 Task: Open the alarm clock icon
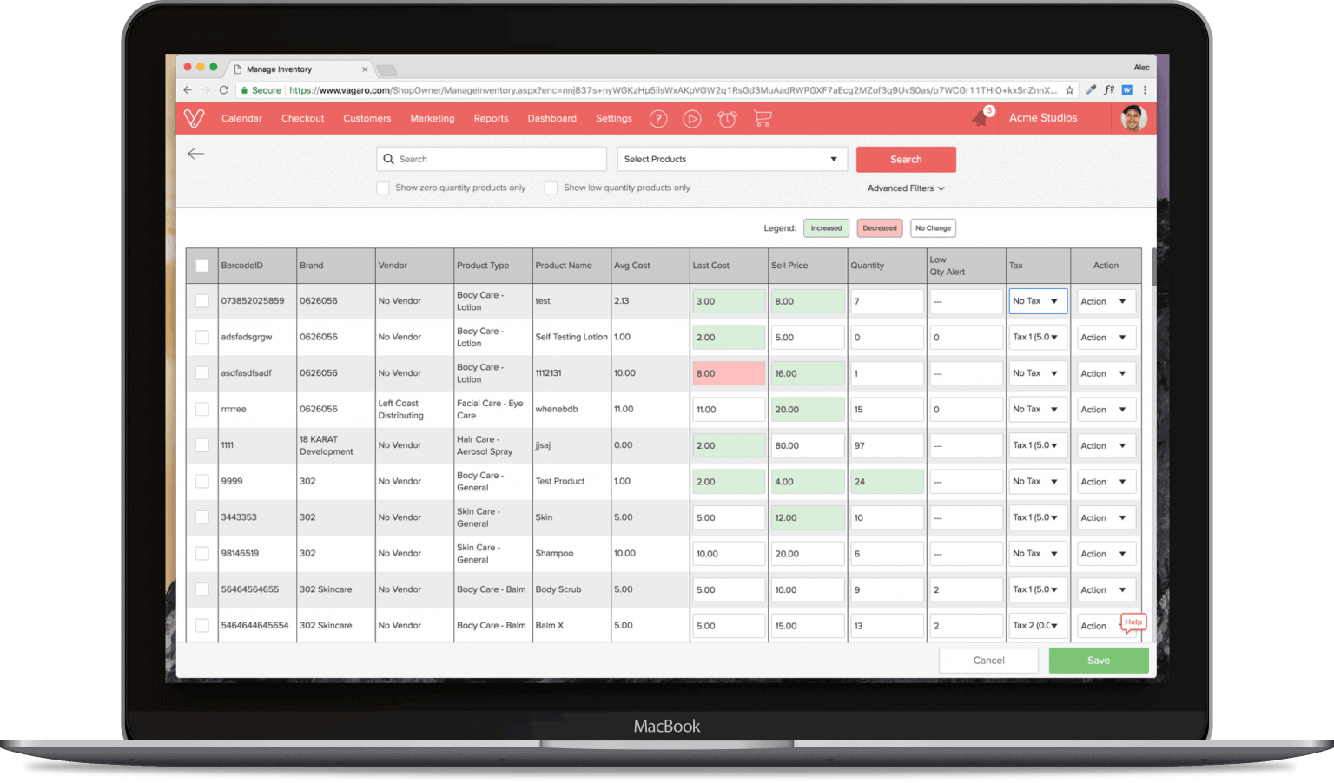(x=727, y=119)
